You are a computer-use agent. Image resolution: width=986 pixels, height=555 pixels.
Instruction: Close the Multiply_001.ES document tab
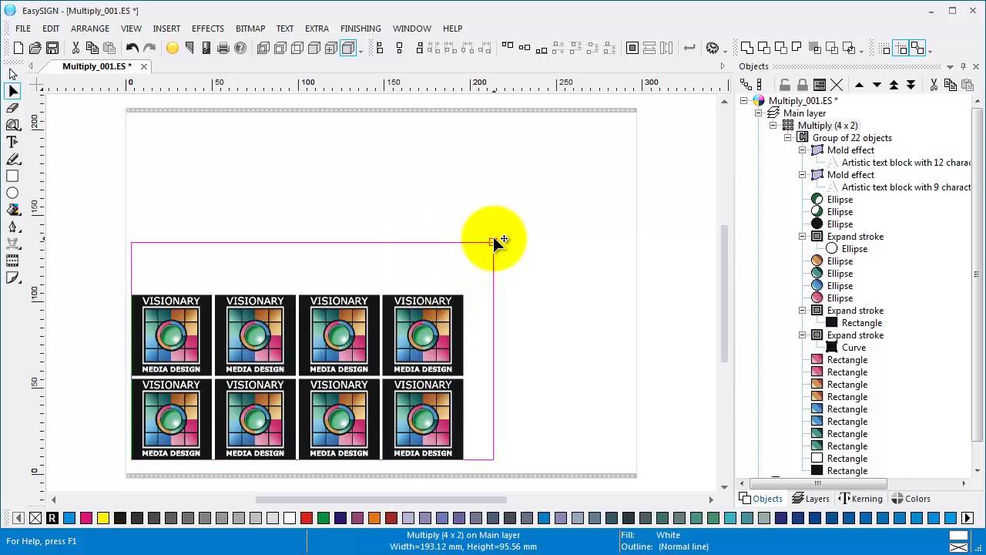click(143, 66)
